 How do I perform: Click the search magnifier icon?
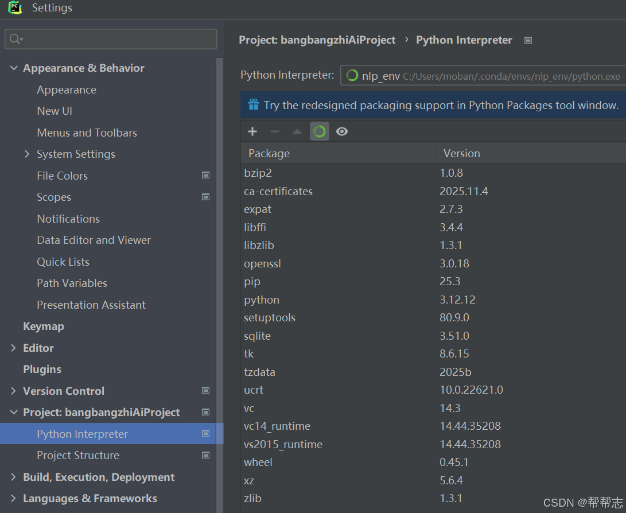tap(16, 38)
